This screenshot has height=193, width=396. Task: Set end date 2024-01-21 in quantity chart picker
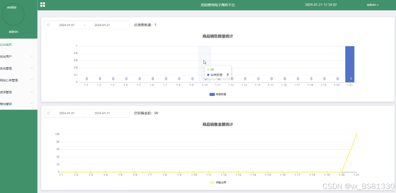pyautogui.click(x=102, y=25)
